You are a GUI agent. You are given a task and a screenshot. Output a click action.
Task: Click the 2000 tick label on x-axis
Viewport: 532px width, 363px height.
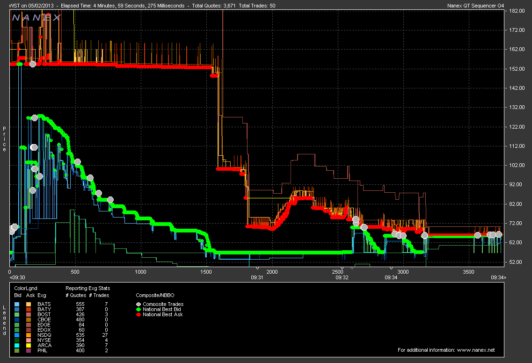tap(272, 272)
